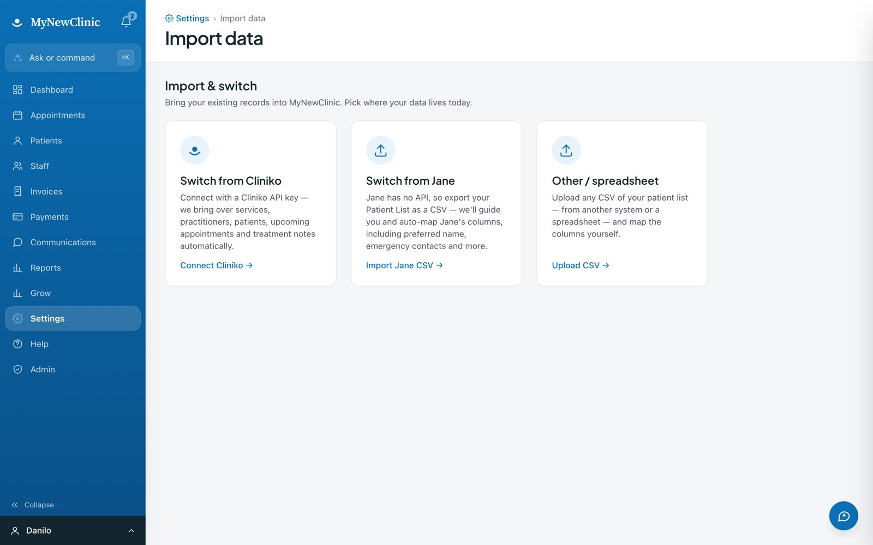Click the Appointments calendar icon
The height and width of the screenshot is (545, 873).
click(x=17, y=115)
